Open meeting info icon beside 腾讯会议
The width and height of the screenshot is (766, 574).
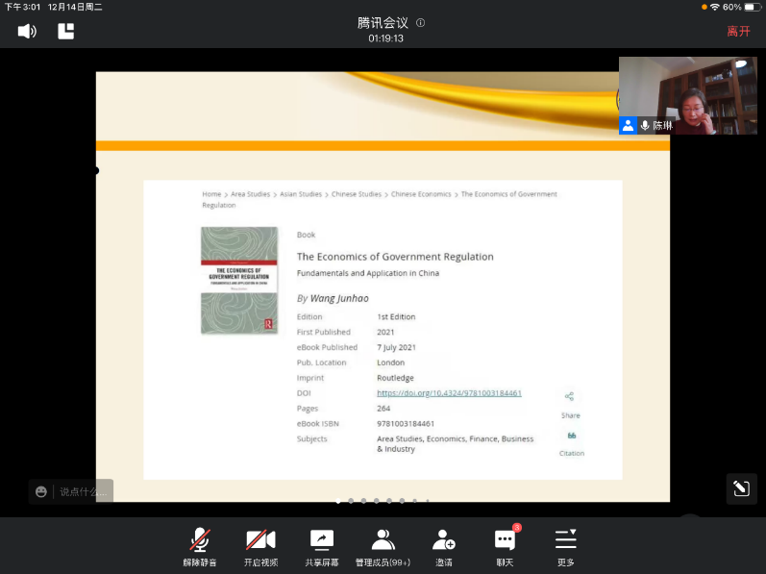click(420, 23)
